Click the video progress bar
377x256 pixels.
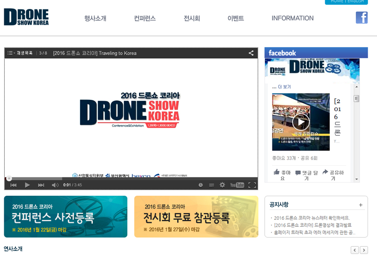click(131, 179)
